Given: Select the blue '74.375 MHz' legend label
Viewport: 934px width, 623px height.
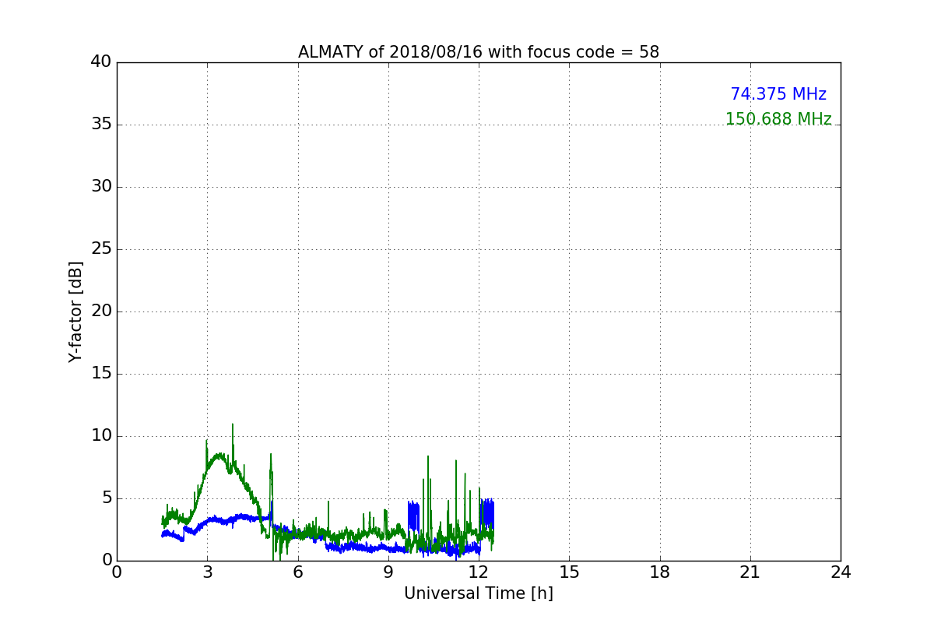Looking at the screenshot, I should pos(778,94).
